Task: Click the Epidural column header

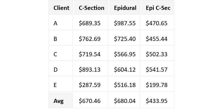Action: (125, 8)
